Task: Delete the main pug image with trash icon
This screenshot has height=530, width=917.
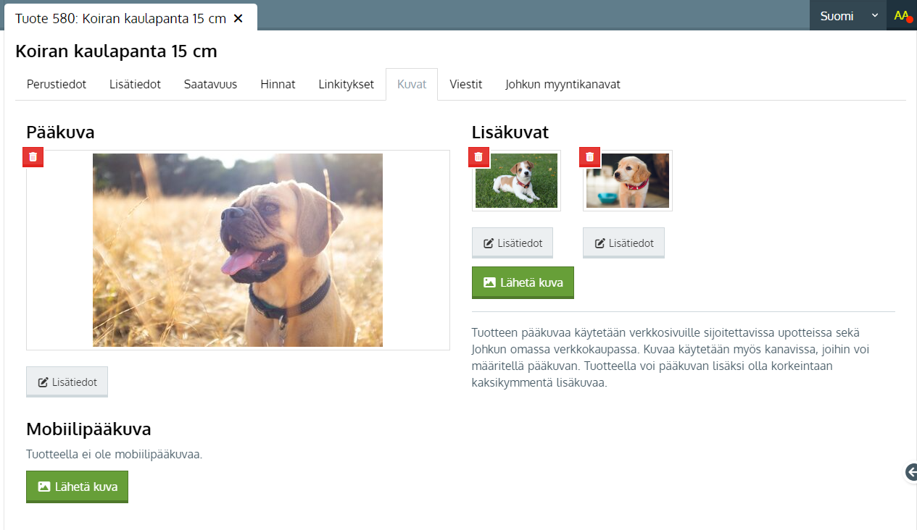Action: pyautogui.click(x=33, y=157)
